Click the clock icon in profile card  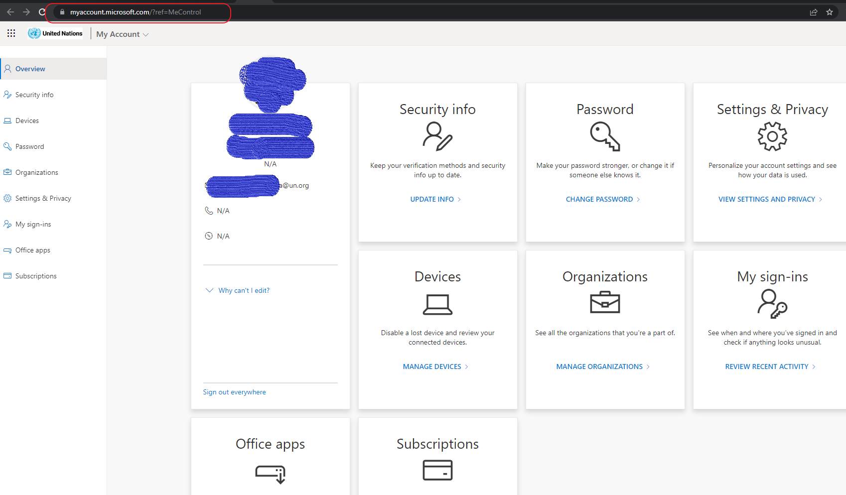[x=209, y=236]
